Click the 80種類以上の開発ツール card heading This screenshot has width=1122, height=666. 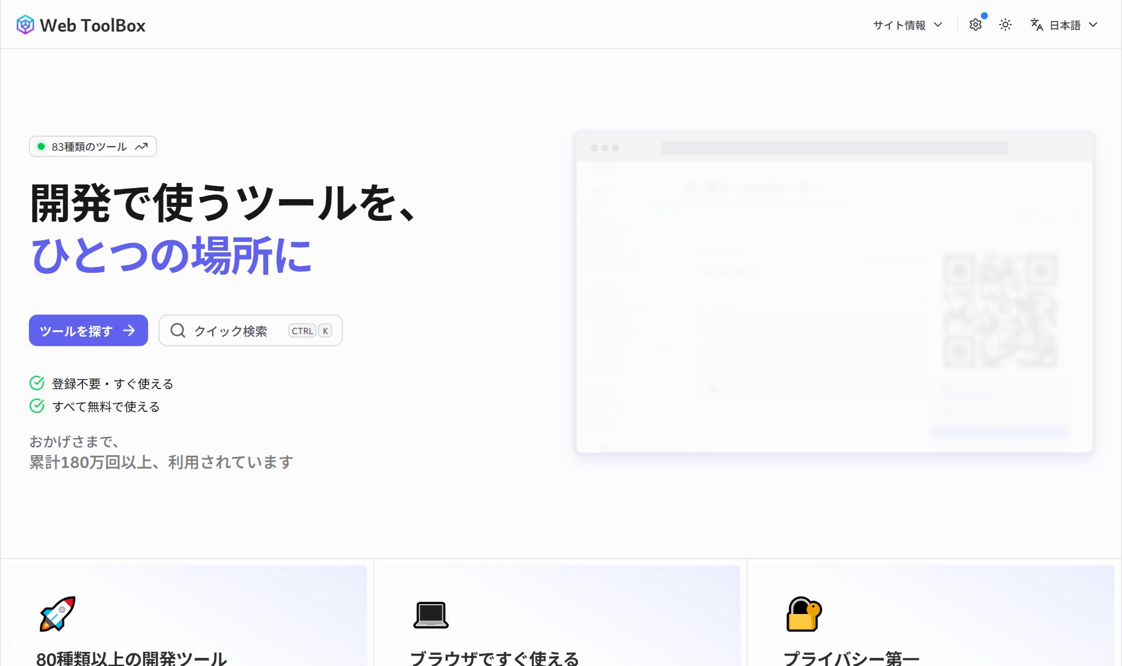[131, 658]
